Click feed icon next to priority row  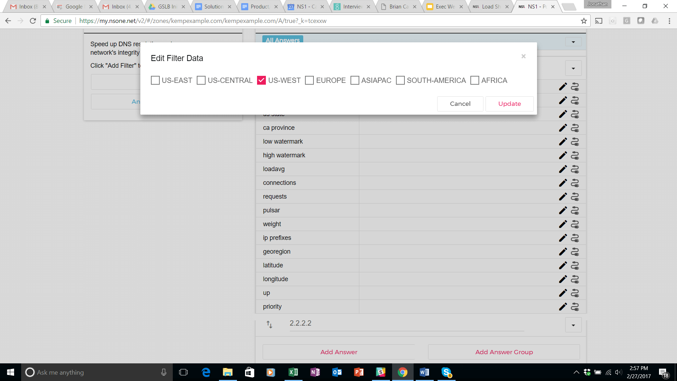click(575, 307)
